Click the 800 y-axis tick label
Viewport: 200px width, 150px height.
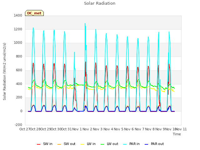pos(19,56)
